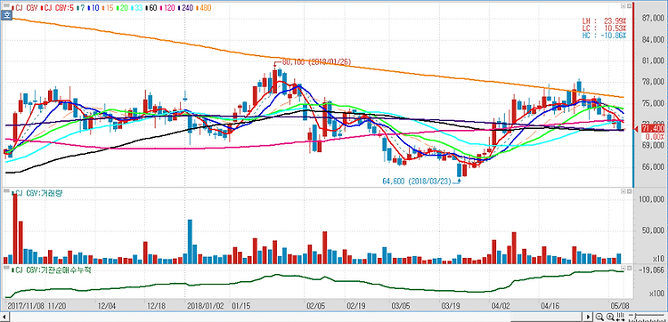Open price panel dropdown menu icon
This screenshot has width=668, height=322.
[623, 6]
